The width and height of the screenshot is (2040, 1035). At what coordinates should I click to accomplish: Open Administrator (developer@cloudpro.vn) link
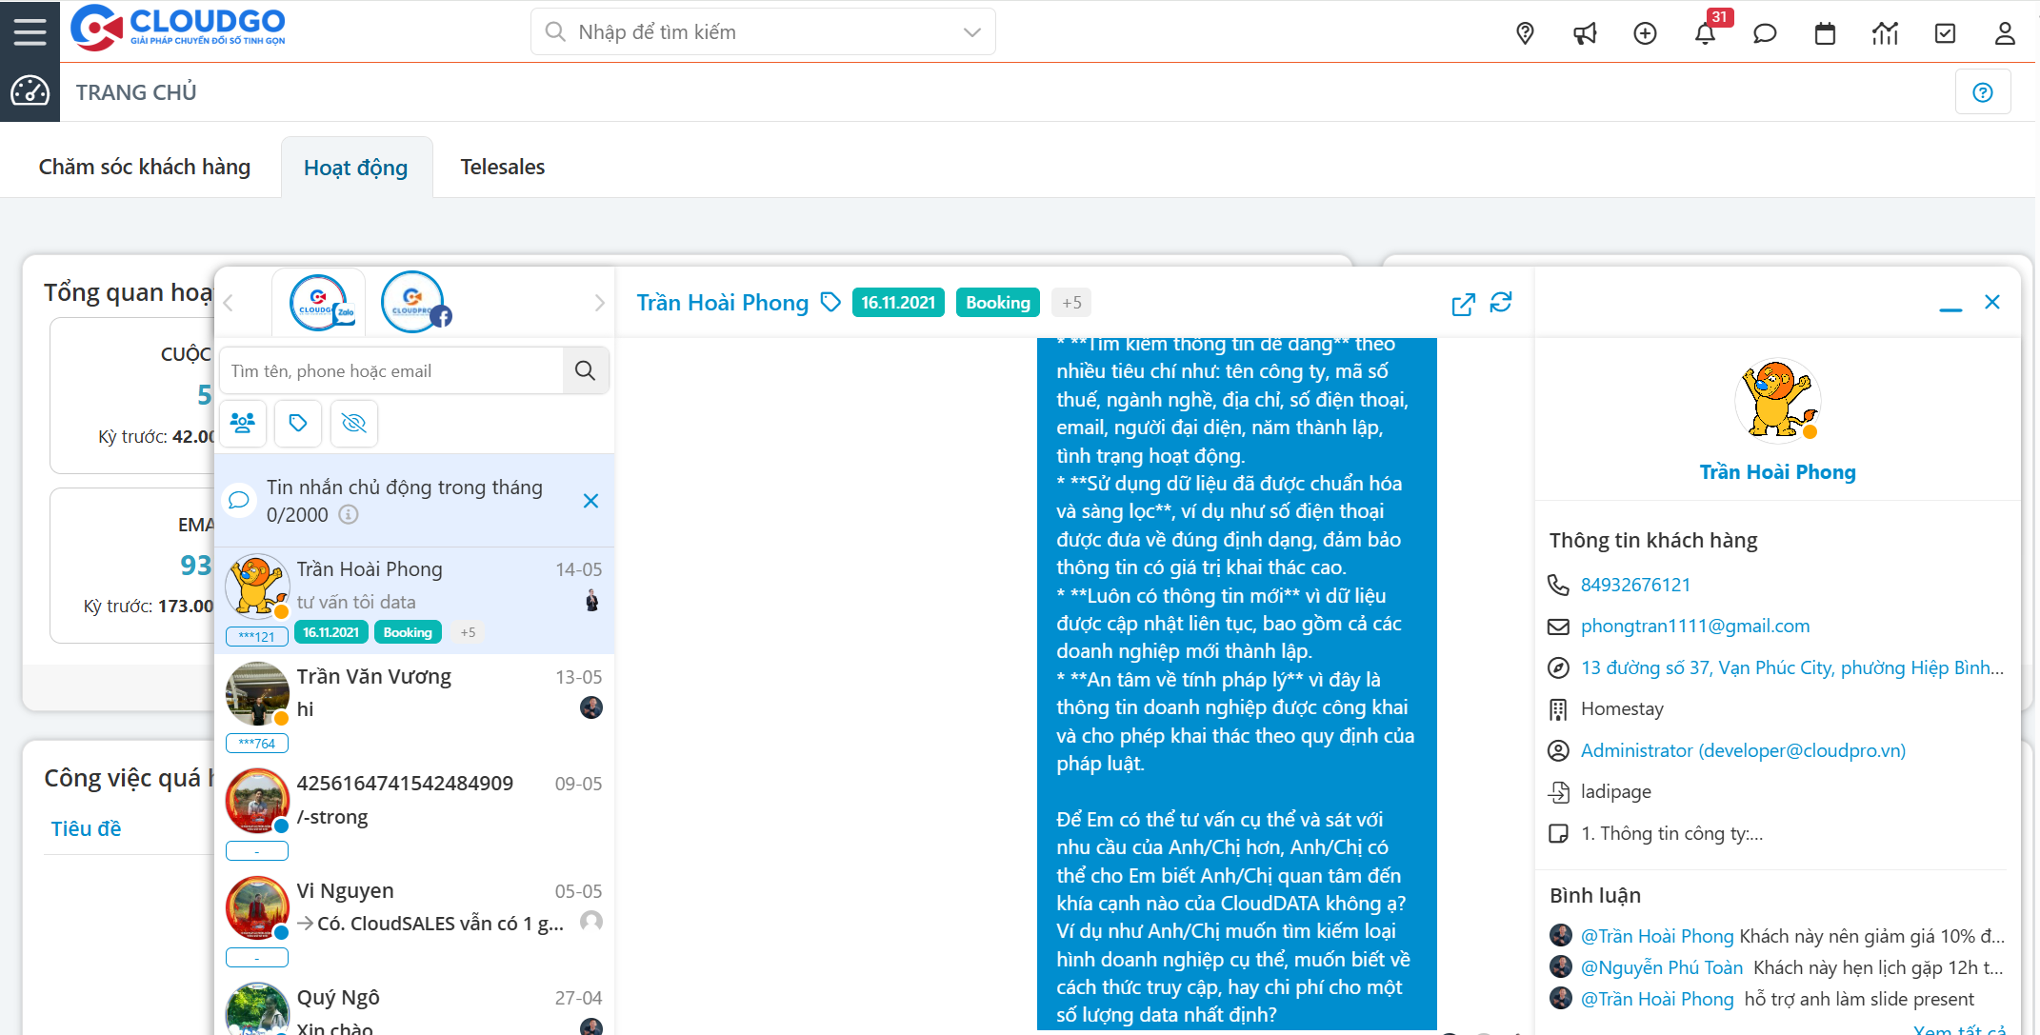pos(1743,750)
